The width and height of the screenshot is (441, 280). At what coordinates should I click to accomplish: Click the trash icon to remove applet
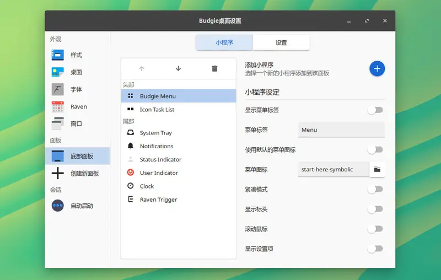pos(214,69)
